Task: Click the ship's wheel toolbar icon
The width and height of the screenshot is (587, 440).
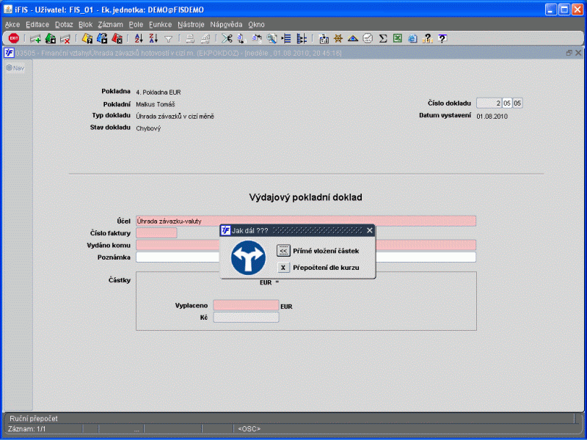Action: 338,38
